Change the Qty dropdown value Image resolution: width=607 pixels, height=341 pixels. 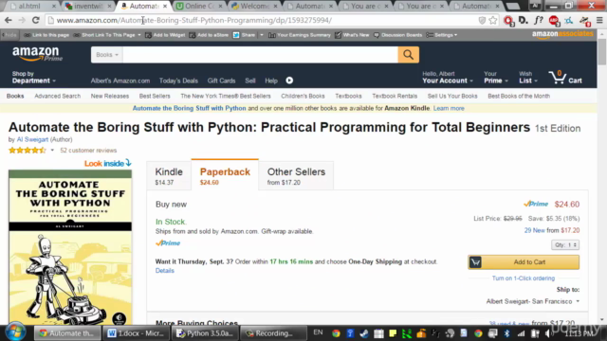click(x=565, y=244)
